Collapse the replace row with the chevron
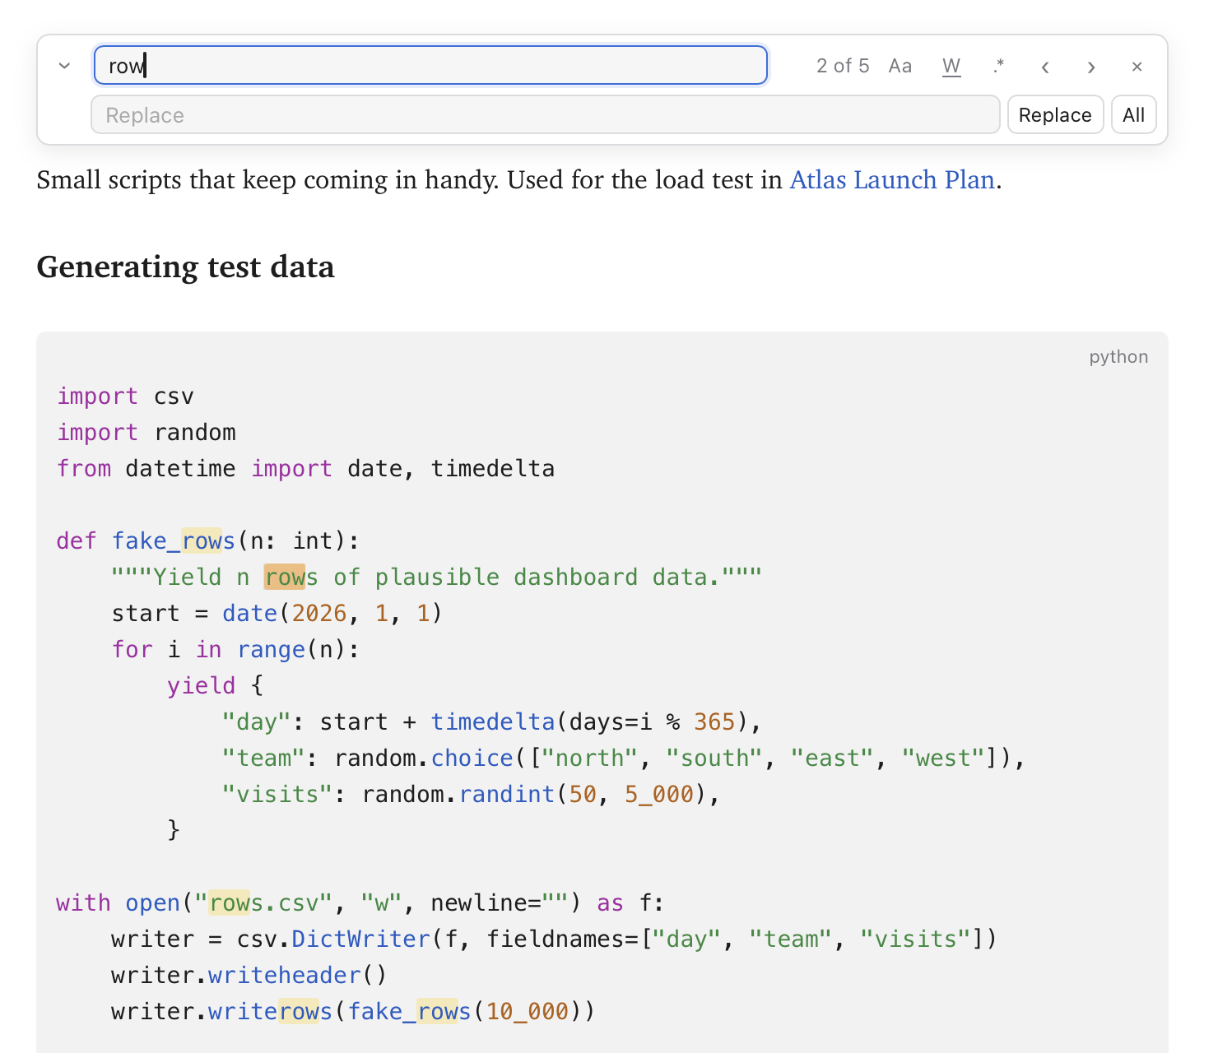 (x=64, y=66)
